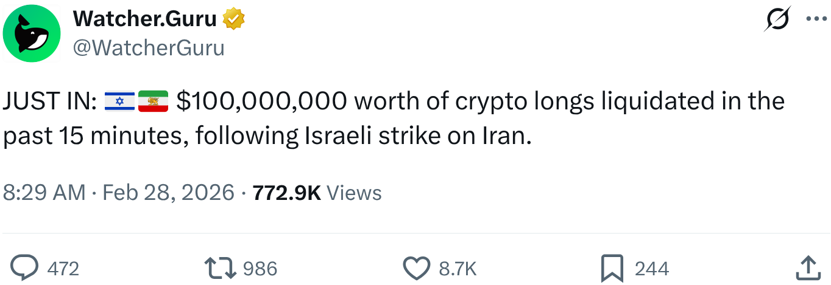The width and height of the screenshot is (831, 285).
Task: Open the three-dot More options menu
Action: (816, 19)
